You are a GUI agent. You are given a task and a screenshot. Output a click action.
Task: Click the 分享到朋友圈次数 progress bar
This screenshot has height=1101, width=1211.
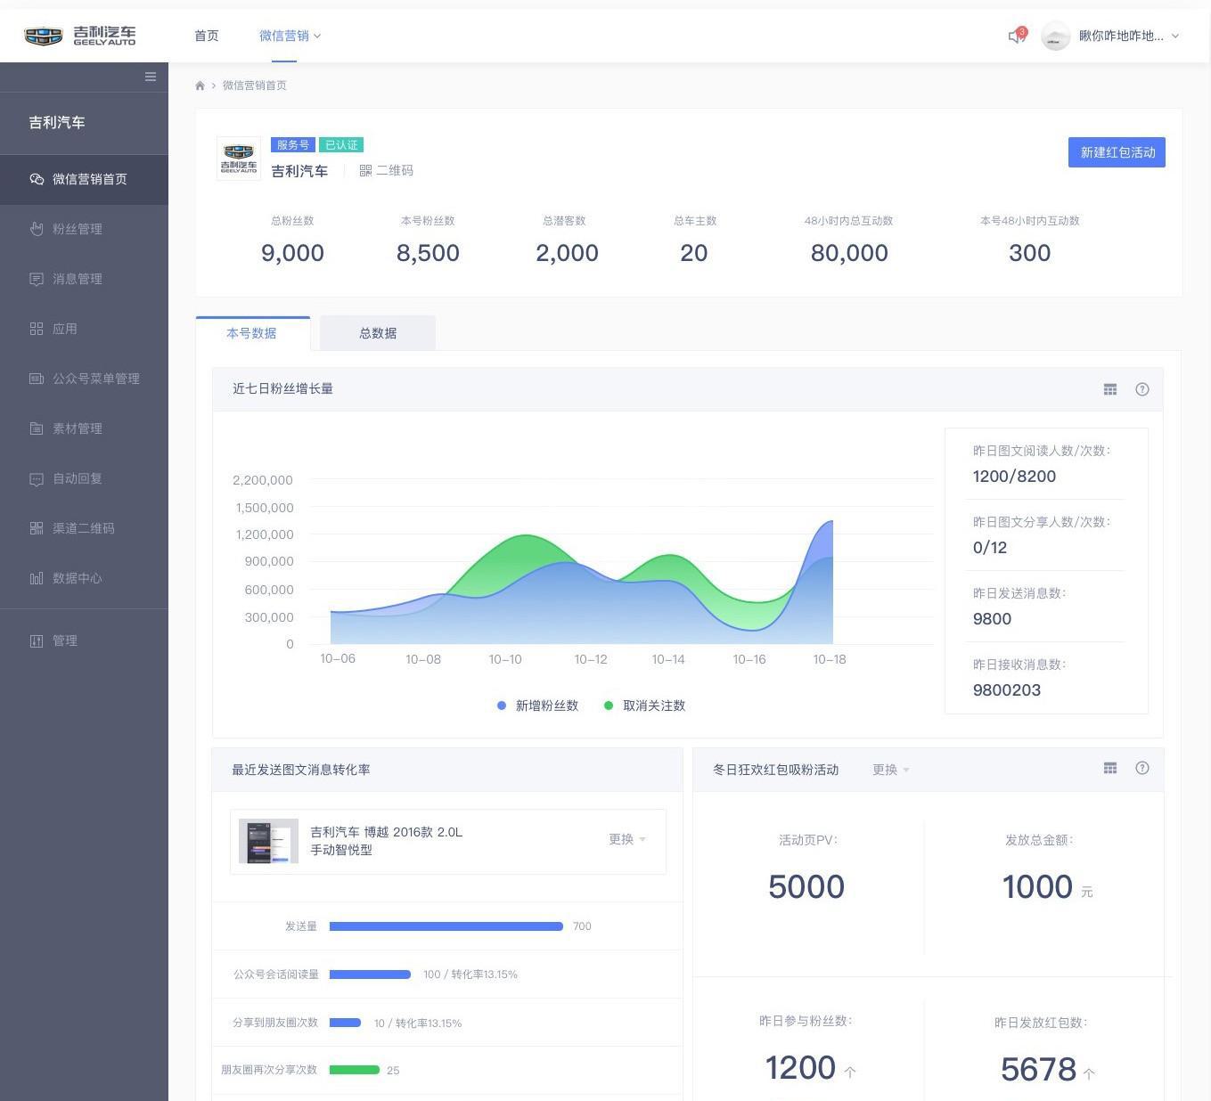[x=345, y=1023]
